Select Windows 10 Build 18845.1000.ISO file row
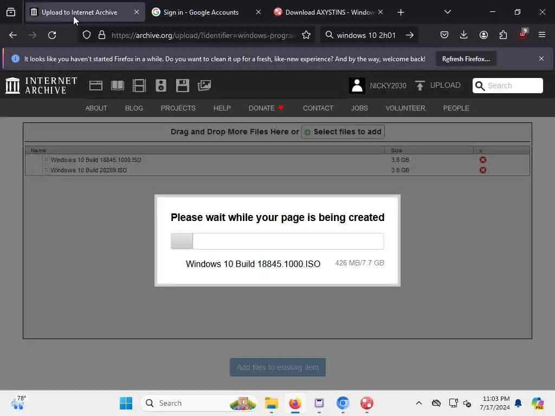Screen dimensions: 555x416 coord(277,160)
